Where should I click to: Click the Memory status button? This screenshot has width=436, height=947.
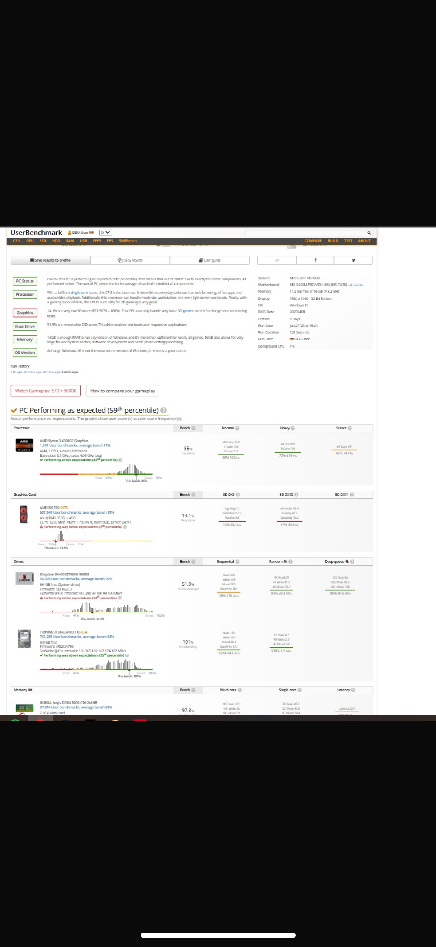pos(25,339)
